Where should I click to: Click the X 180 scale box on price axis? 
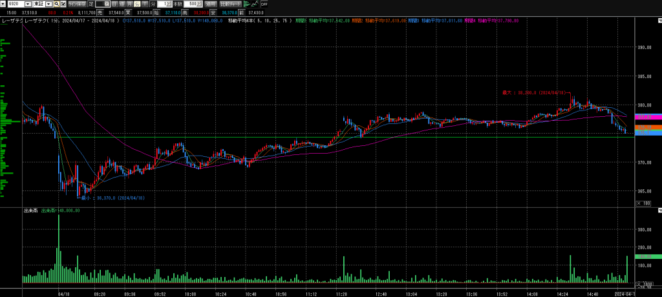pos(643,204)
